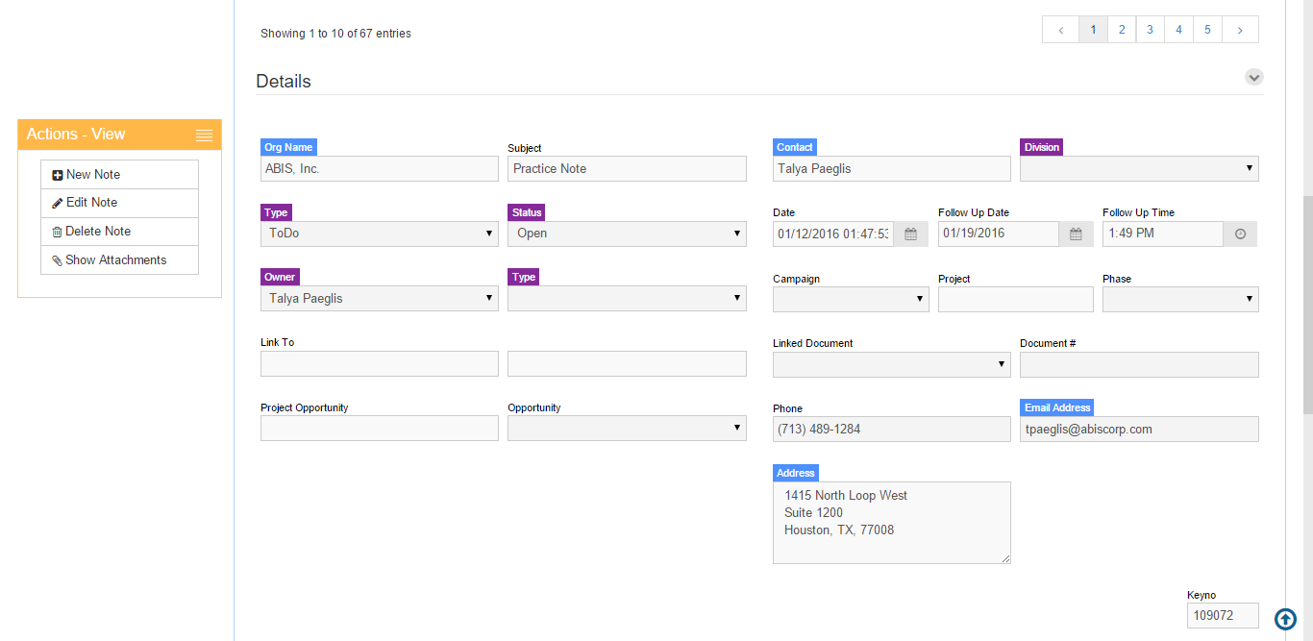The image size is (1313, 641).
Task: Open the Owner dropdown
Action: coord(379,299)
